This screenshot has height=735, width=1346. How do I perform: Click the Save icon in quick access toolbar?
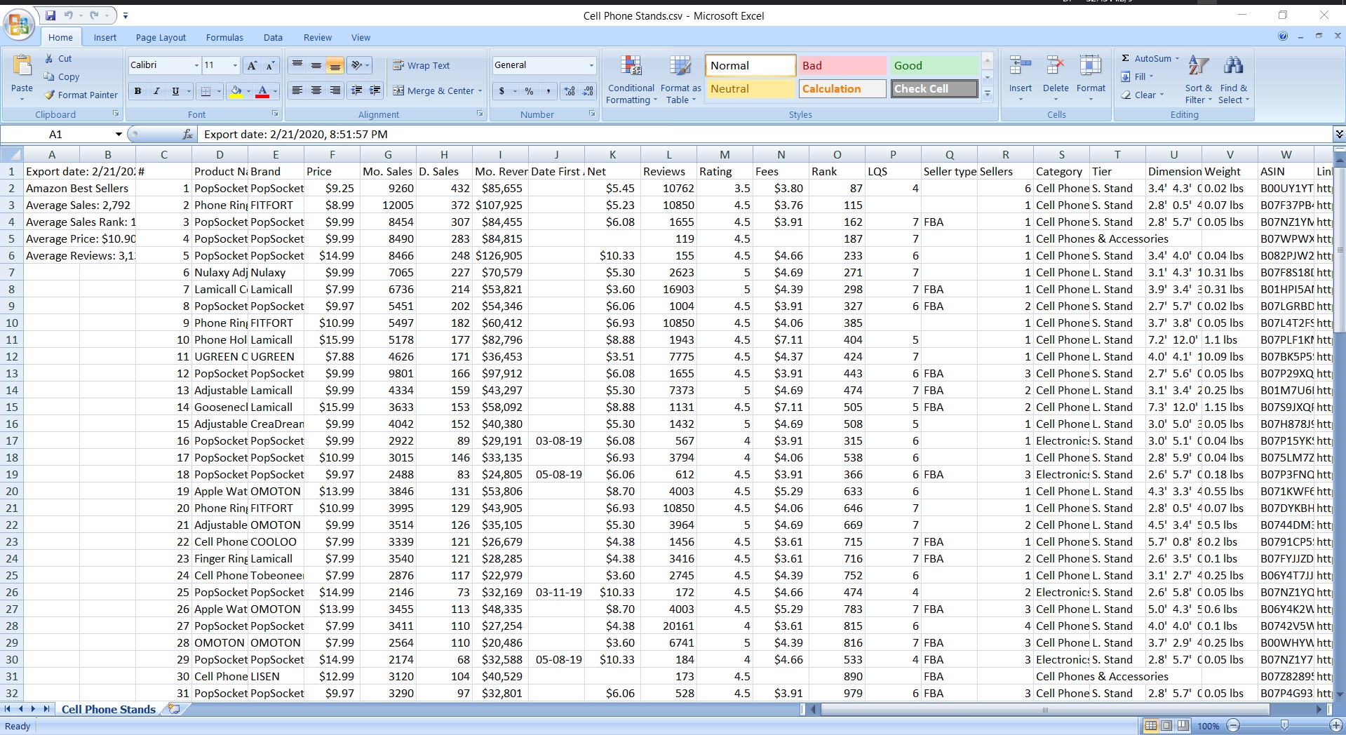click(x=51, y=15)
